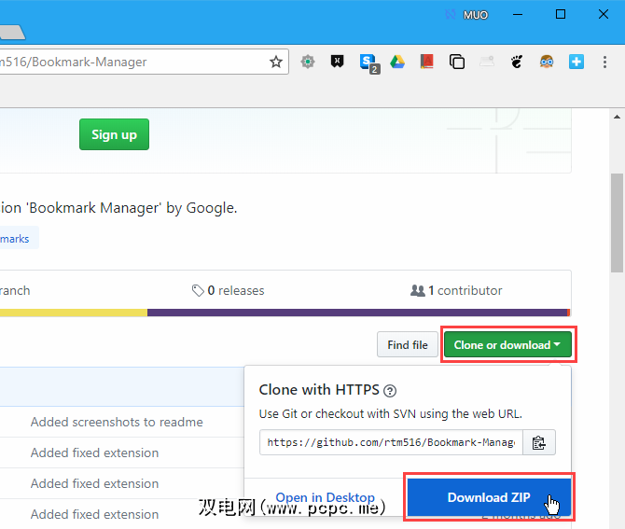Click the tag icon next to releases

point(198,290)
